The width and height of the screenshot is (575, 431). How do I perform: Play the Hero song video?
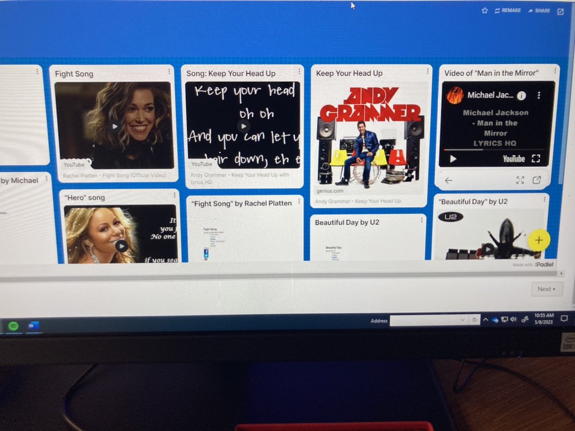pos(122,246)
